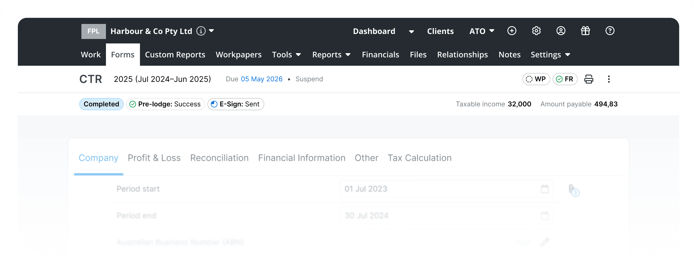Click the Period start date field
Viewport: 697px width, 269px height.
[447, 189]
